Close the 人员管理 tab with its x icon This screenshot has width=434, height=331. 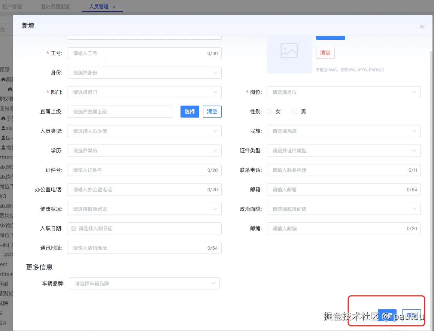coord(114,7)
